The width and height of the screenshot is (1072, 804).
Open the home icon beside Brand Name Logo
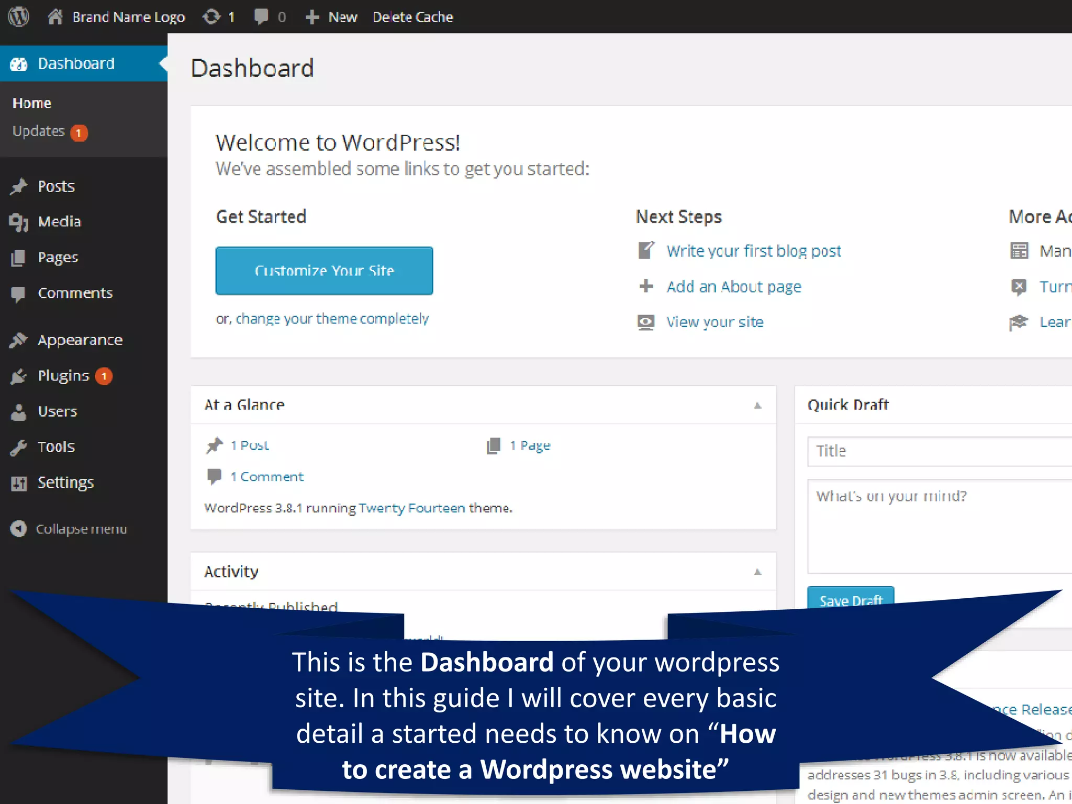pyautogui.click(x=55, y=17)
